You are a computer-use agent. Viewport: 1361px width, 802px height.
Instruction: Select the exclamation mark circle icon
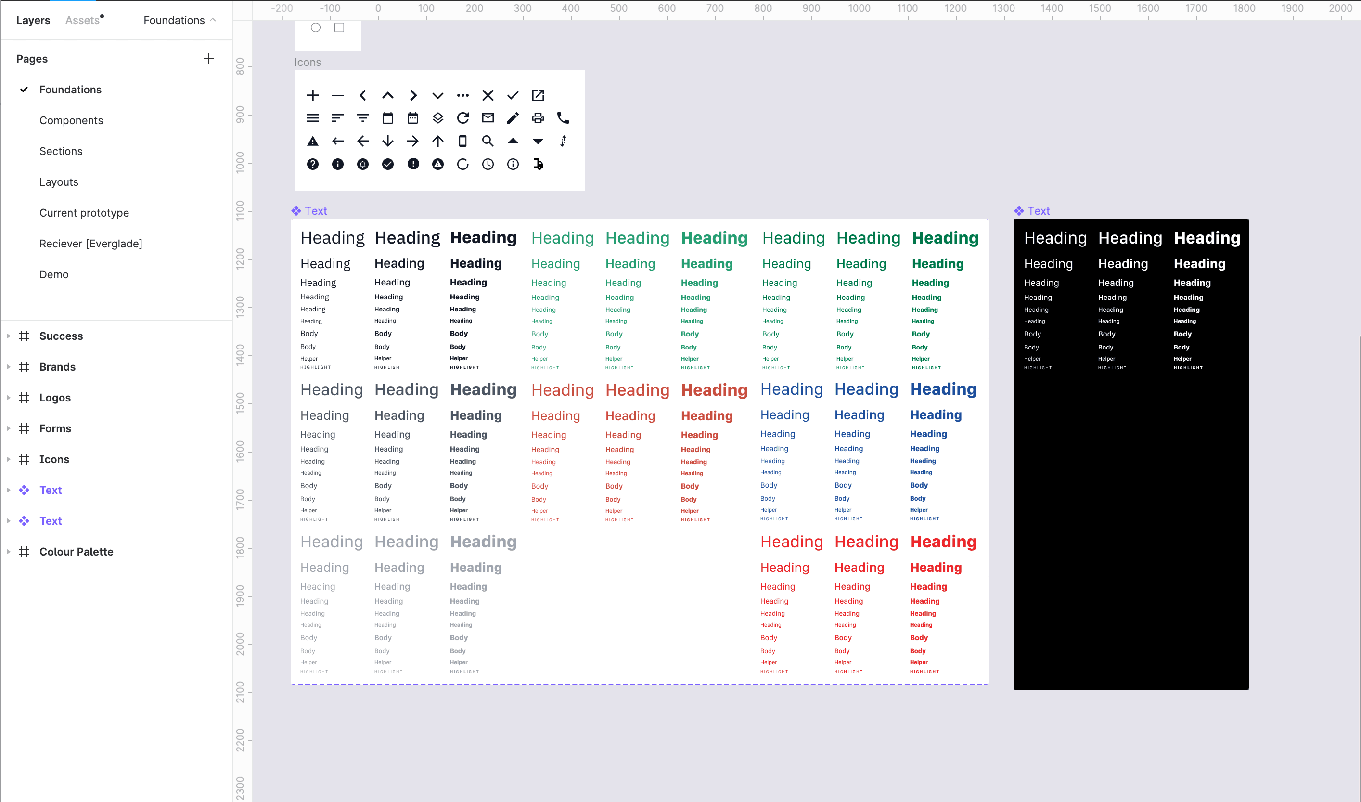[413, 164]
